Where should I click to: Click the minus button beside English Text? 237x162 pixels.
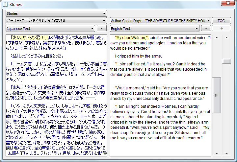[206, 28]
